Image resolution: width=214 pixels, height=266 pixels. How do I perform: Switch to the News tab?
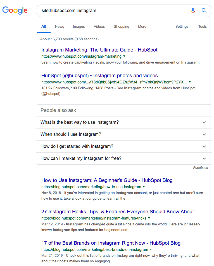60,27
